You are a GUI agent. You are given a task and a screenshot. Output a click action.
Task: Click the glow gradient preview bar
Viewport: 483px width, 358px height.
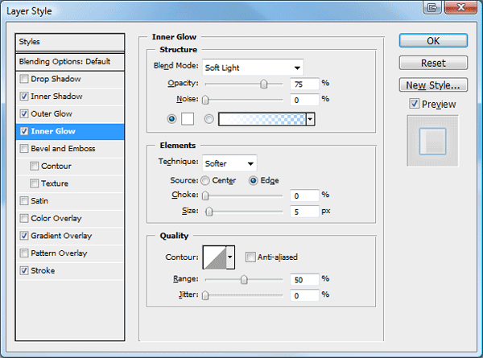262,119
